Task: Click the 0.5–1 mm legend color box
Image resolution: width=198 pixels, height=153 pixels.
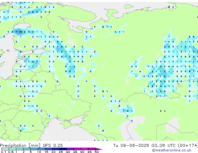Action: click(12, 149)
